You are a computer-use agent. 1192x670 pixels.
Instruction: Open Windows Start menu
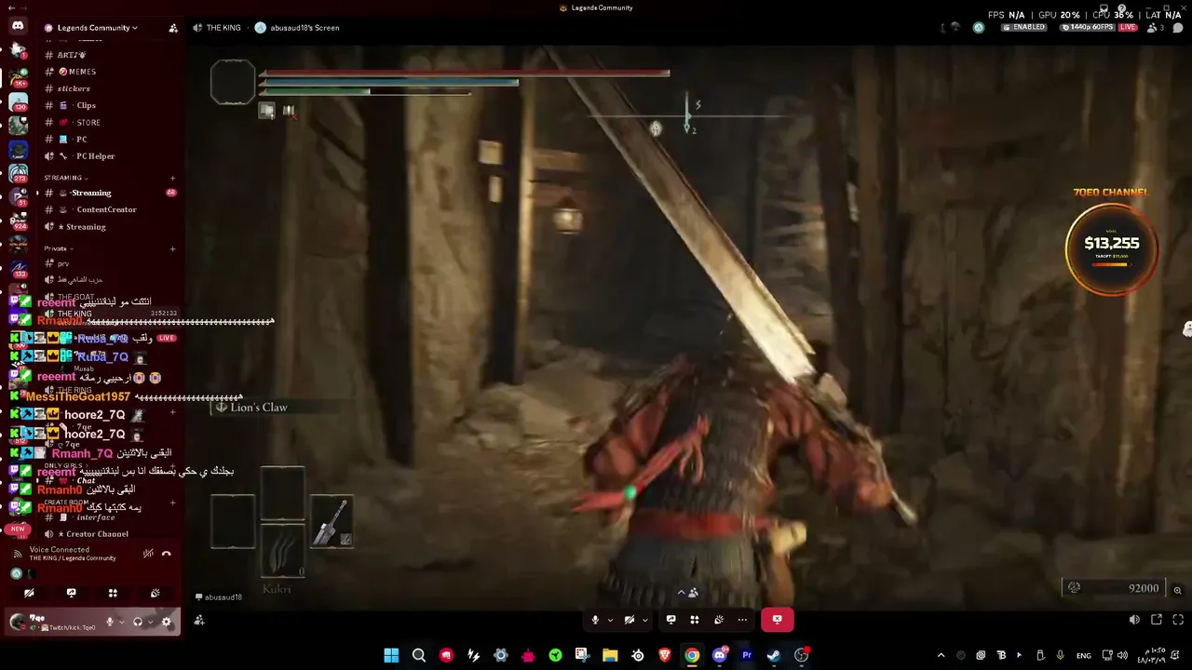pyautogui.click(x=391, y=655)
